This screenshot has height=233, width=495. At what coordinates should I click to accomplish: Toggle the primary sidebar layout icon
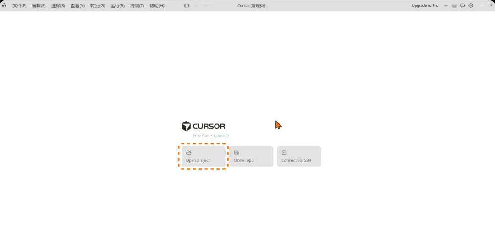pyautogui.click(x=187, y=5)
